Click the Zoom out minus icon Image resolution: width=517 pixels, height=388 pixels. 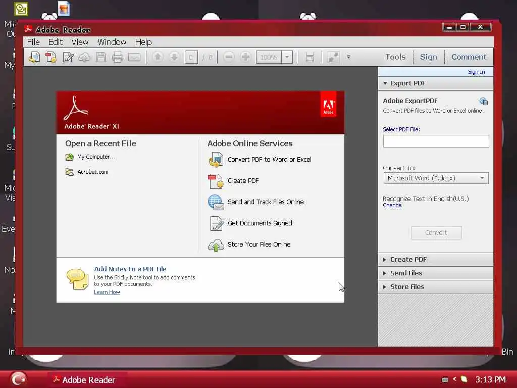[229, 57]
